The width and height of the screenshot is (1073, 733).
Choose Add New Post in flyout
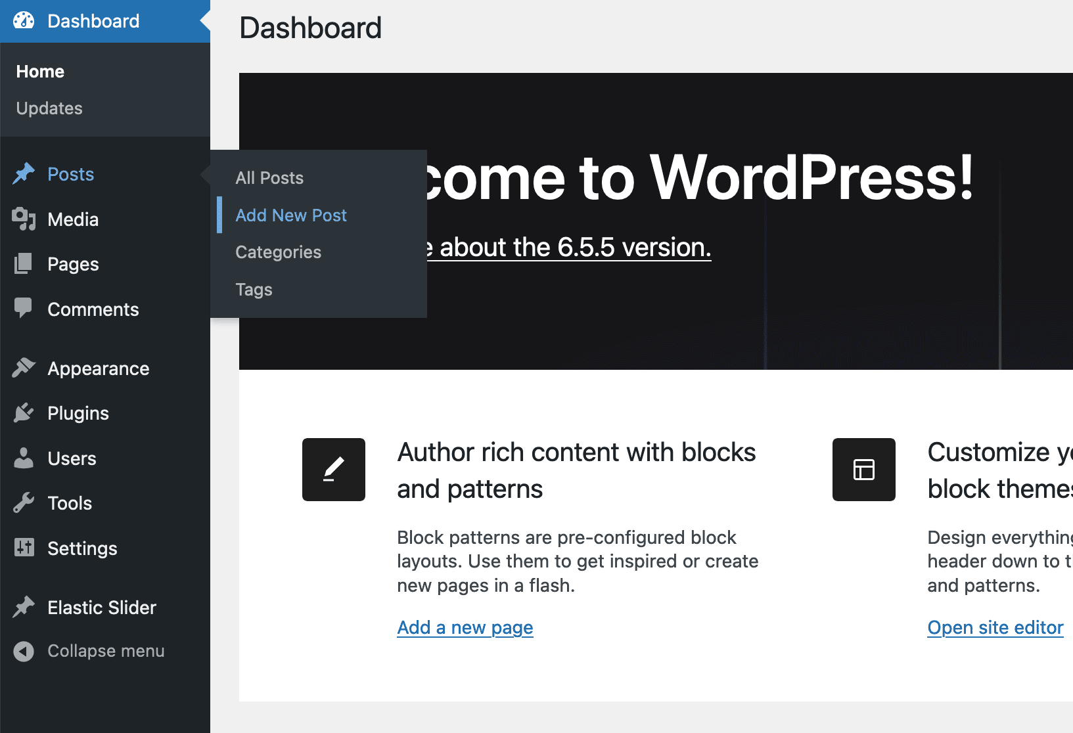coord(291,215)
